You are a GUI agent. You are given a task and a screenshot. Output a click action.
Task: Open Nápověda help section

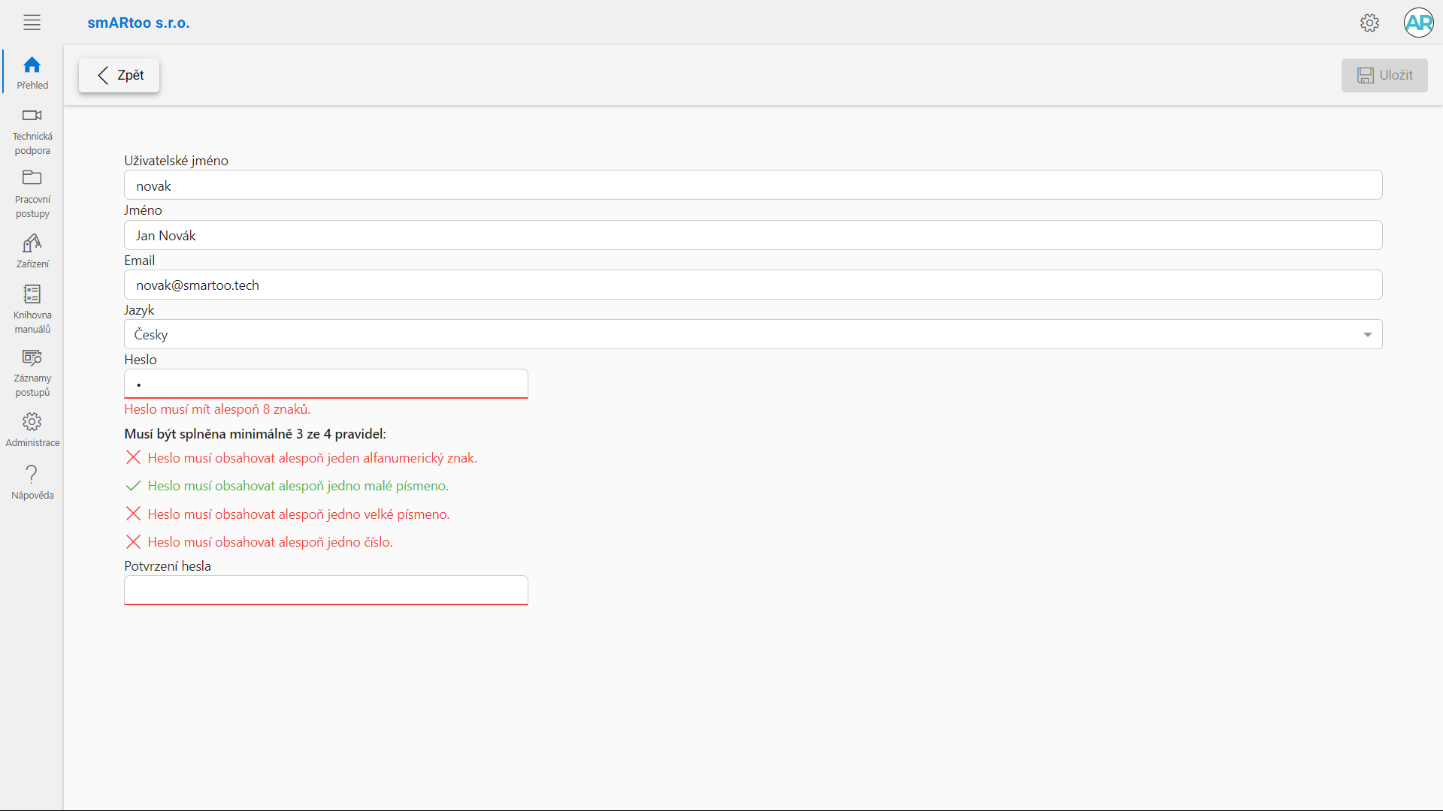(x=32, y=482)
